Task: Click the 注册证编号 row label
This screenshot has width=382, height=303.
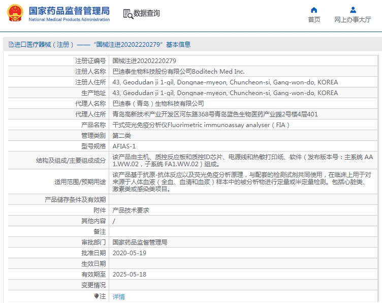Action: coord(90,60)
